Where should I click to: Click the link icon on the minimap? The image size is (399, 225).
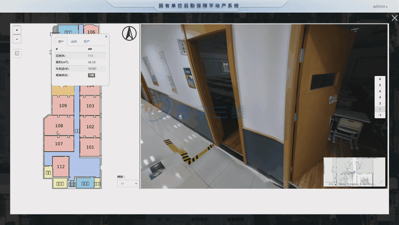coord(381,182)
